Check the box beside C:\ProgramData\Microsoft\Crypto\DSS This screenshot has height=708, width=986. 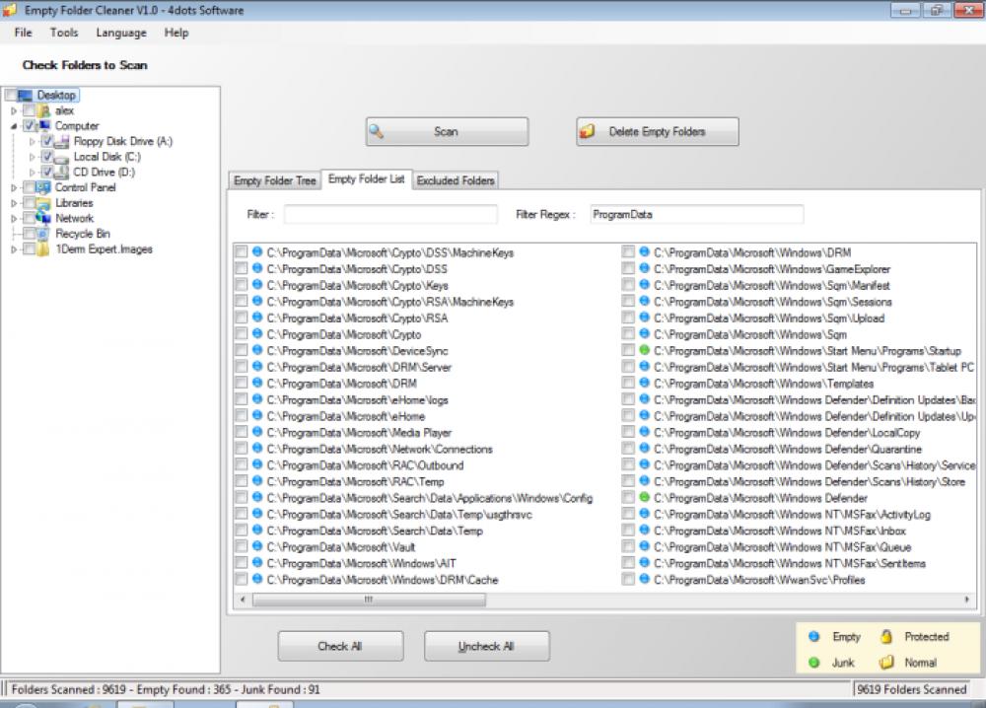[x=241, y=268]
